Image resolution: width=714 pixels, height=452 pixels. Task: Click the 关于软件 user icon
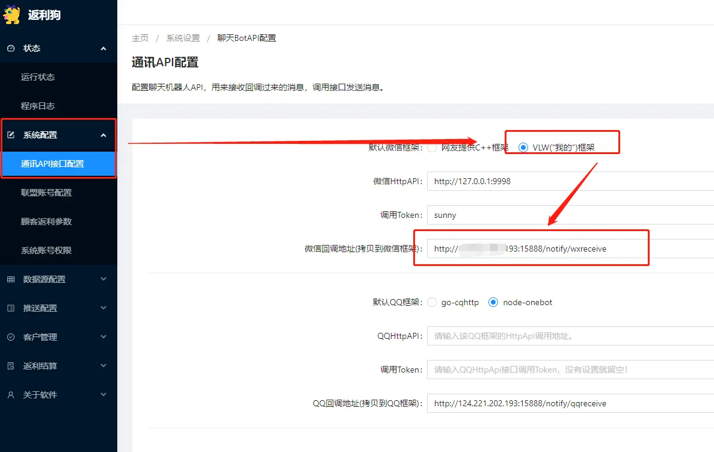point(11,395)
